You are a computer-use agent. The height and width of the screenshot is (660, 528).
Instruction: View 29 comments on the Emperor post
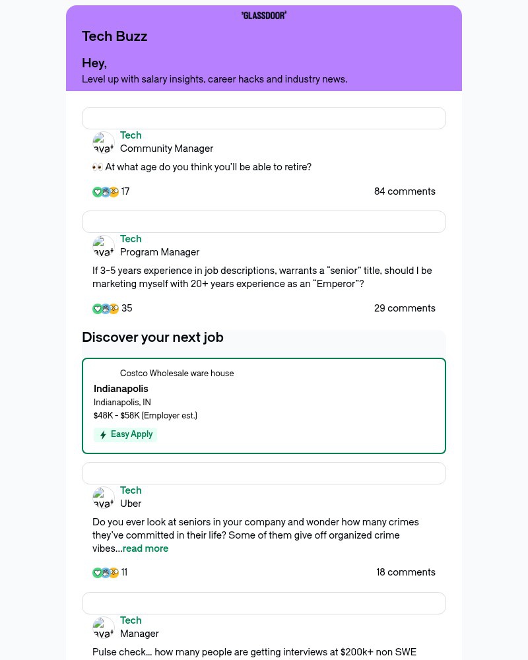(405, 308)
